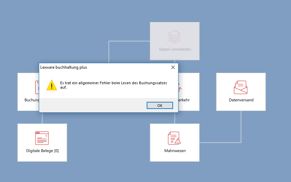Click the error message text about Buchungssatzes
Screen dimensions: 291x182
click(x=114, y=85)
